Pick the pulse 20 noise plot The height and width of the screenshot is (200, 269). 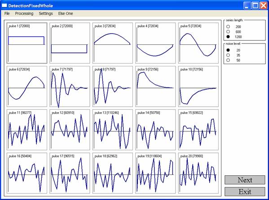point(198,173)
